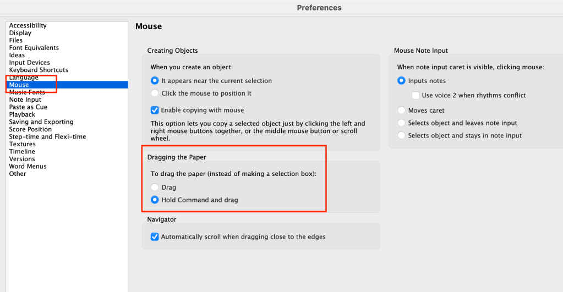563x292 pixels.
Task: Select 'Selects object and leaves note input'
Action: click(x=402, y=123)
